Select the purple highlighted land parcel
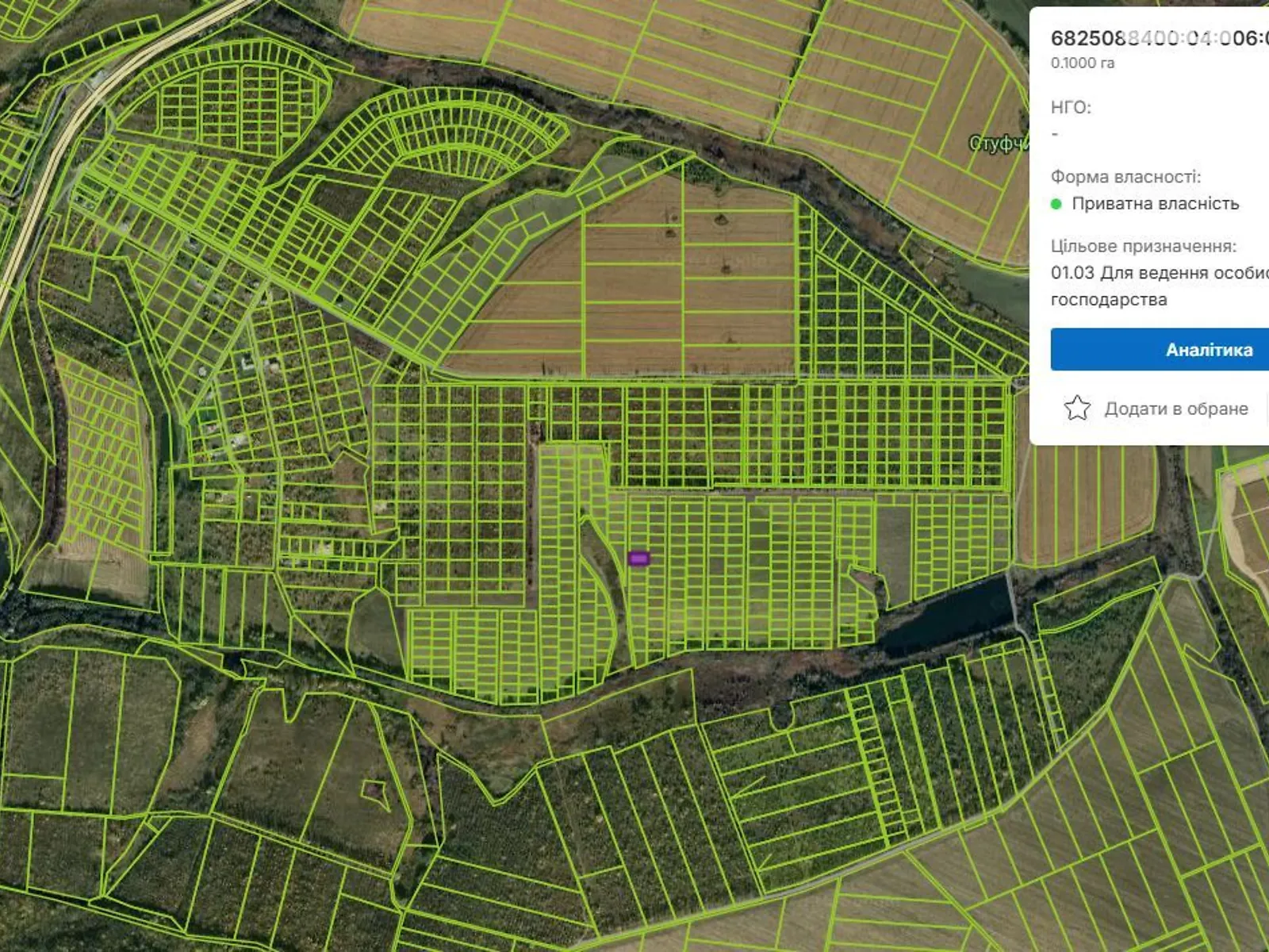 click(639, 559)
